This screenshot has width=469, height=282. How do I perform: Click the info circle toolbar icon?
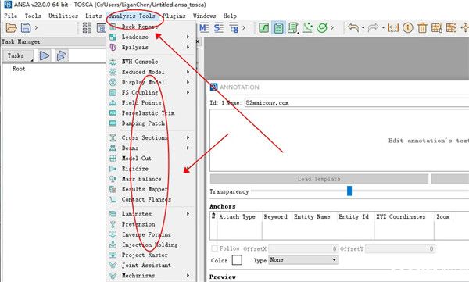tap(408, 28)
